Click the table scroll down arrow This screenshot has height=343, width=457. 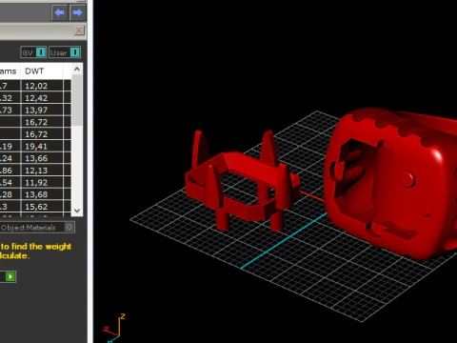[x=77, y=211]
